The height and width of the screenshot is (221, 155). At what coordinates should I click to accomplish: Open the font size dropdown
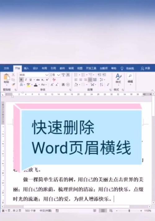click(59, 75)
